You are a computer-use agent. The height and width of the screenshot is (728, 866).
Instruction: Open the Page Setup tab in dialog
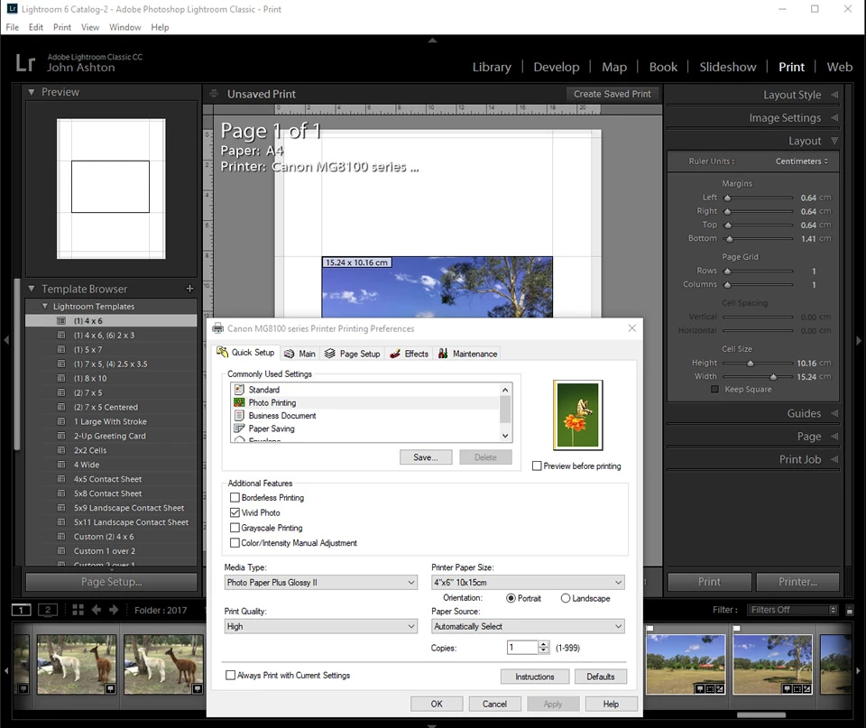(353, 354)
